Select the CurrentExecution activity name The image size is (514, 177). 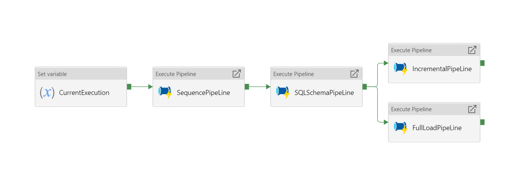(x=84, y=93)
